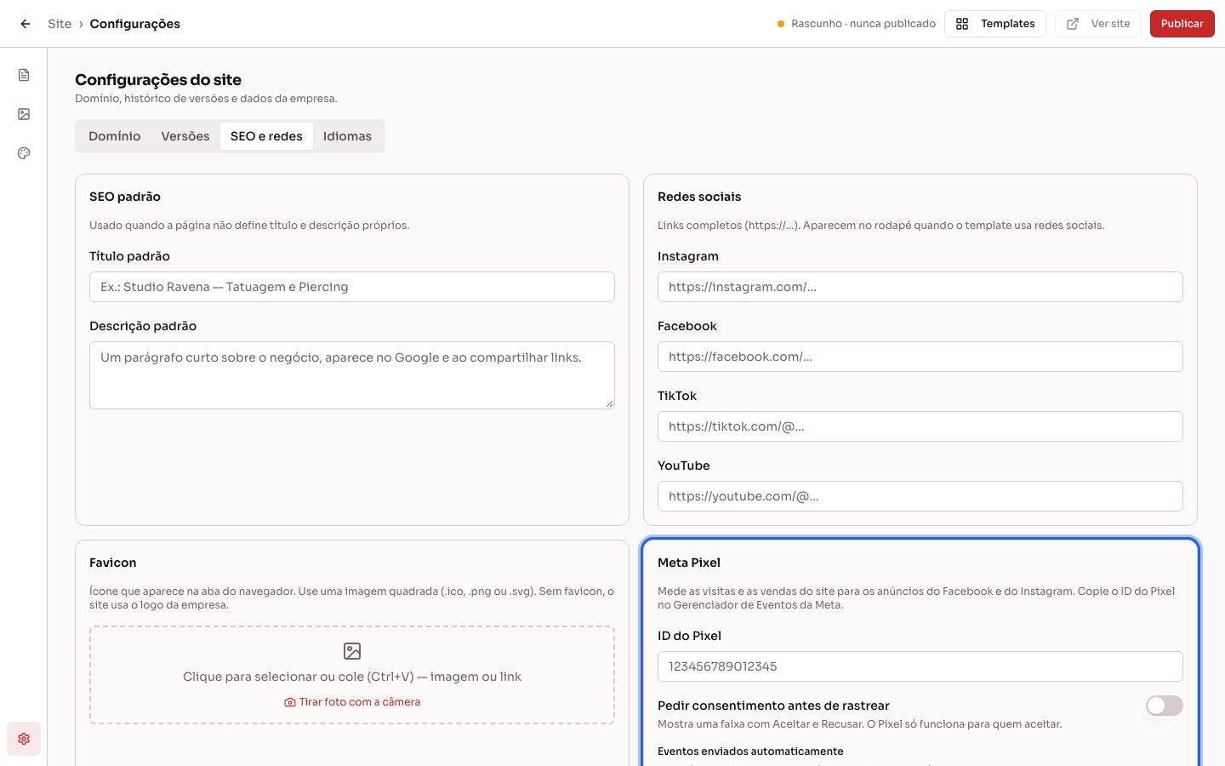Click Tirar foto com a câmera link
The height and width of the screenshot is (766, 1225).
point(352,702)
